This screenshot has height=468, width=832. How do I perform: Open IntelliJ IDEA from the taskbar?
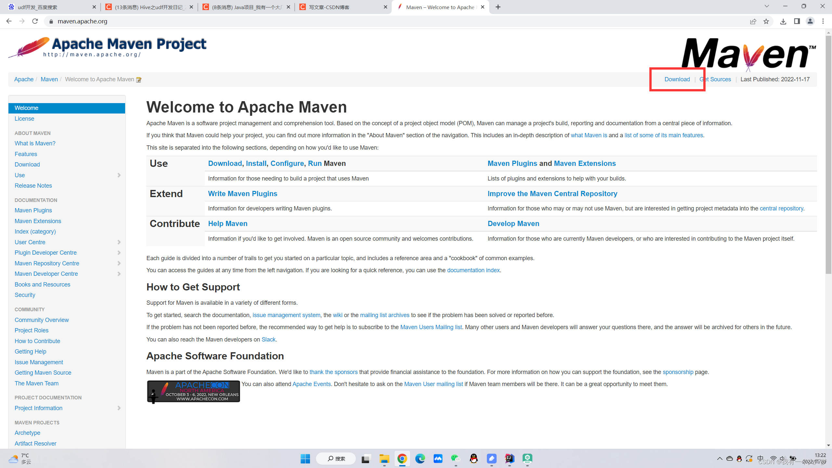(509, 459)
